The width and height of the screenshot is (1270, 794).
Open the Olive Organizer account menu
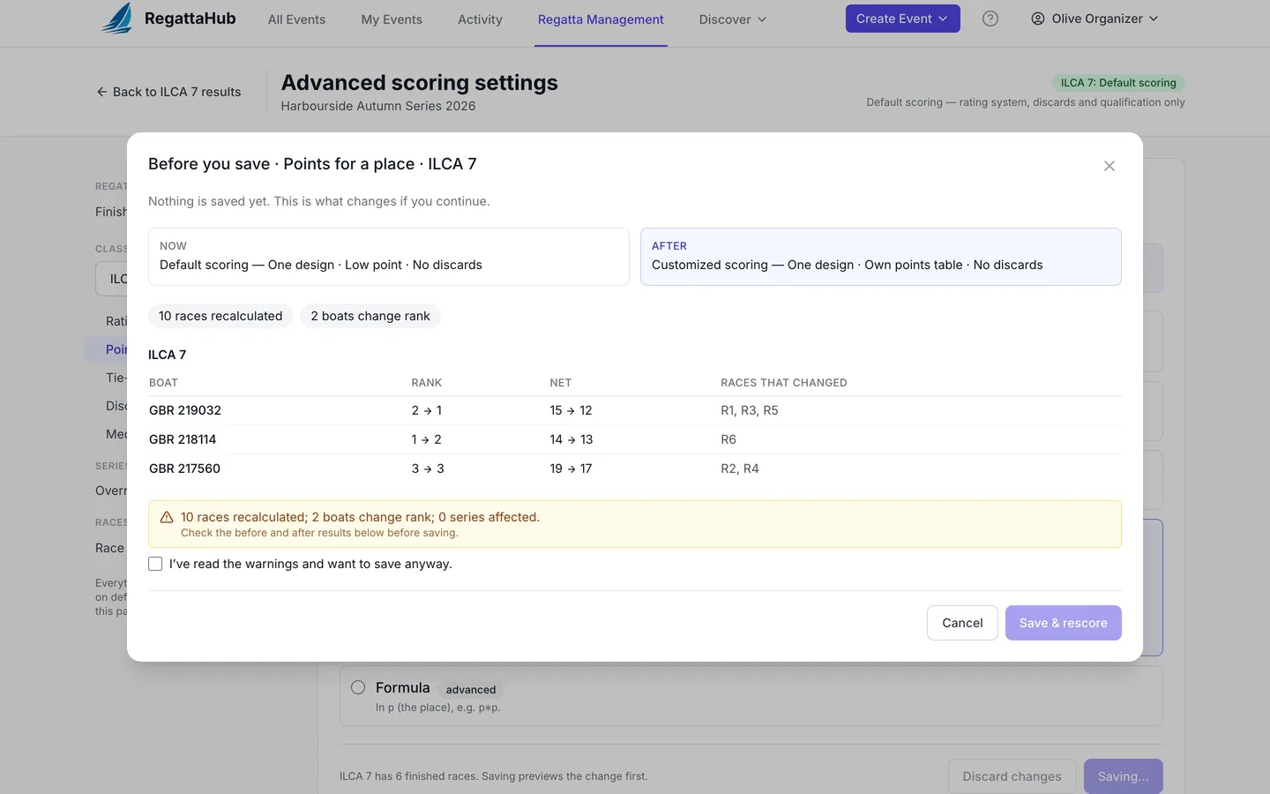tap(1094, 19)
